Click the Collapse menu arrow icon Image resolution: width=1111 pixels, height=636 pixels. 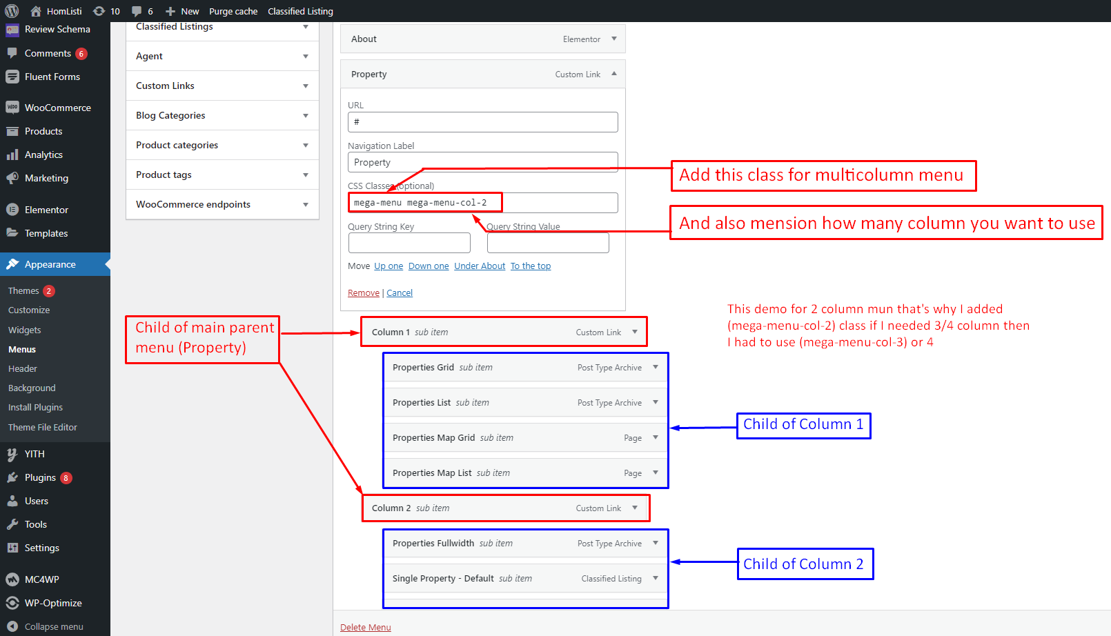[x=12, y=626]
